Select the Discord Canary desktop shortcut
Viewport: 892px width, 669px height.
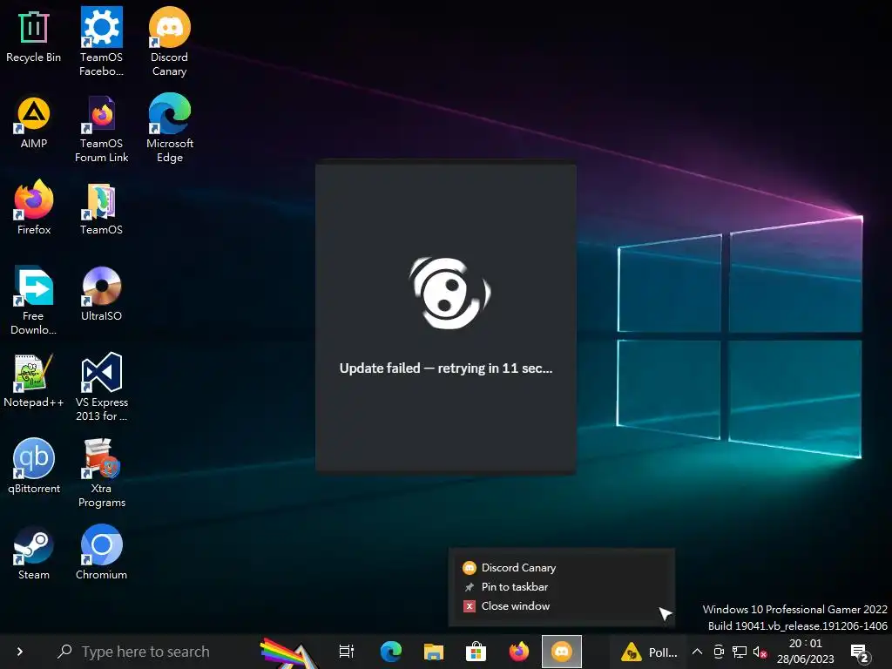[x=170, y=42]
